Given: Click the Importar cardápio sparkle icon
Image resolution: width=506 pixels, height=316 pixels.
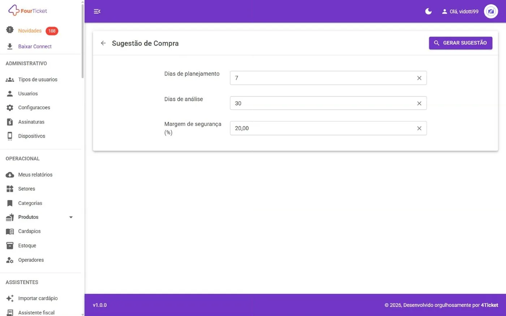Looking at the screenshot, I should coord(10,298).
